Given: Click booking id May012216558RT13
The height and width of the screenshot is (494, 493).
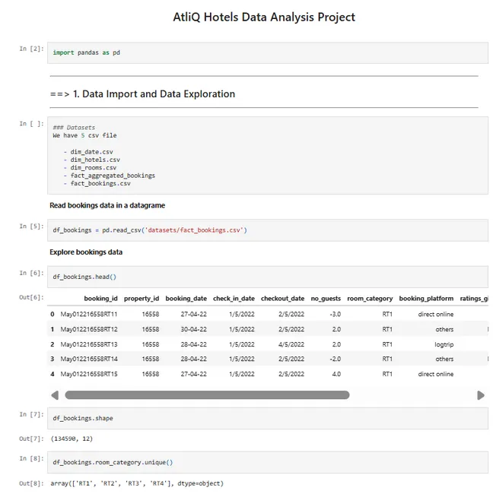Looking at the screenshot, I should pos(89,344).
